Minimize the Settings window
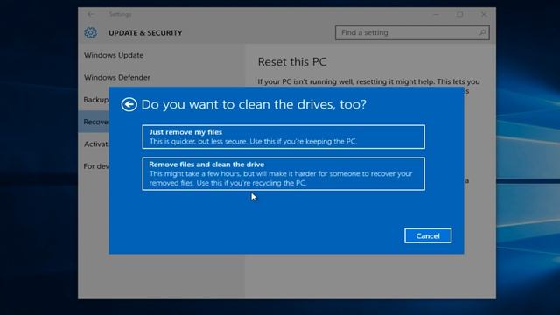The width and height of the screenshot is (560, 315). (x=436, y=14)
